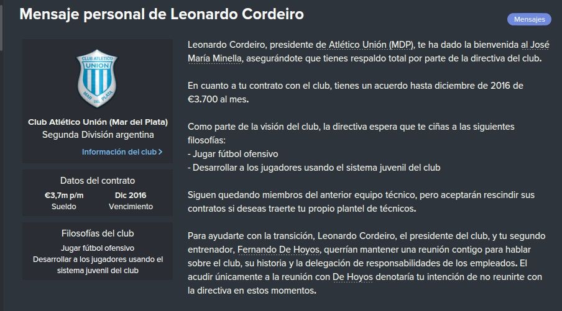The image size is (562, 311).
Task: Click the Club Atlético Unión shield badge
Action: pos(97,78)
